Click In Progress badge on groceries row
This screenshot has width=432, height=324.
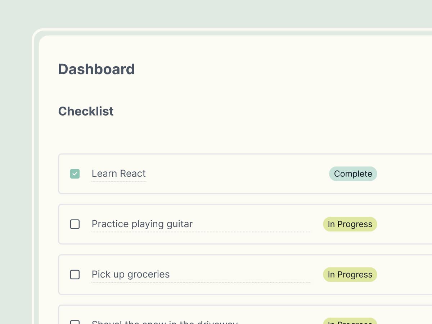(350, 275)
